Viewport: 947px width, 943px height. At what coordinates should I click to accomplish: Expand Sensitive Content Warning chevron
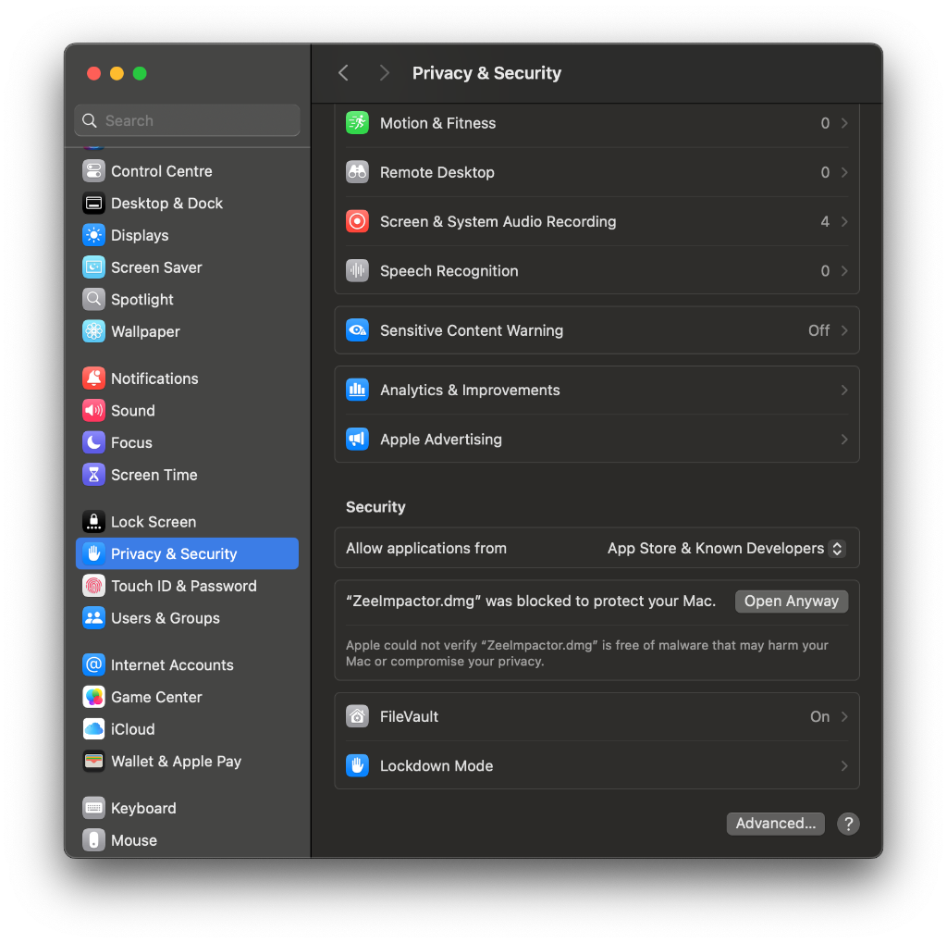click(844, 330)
